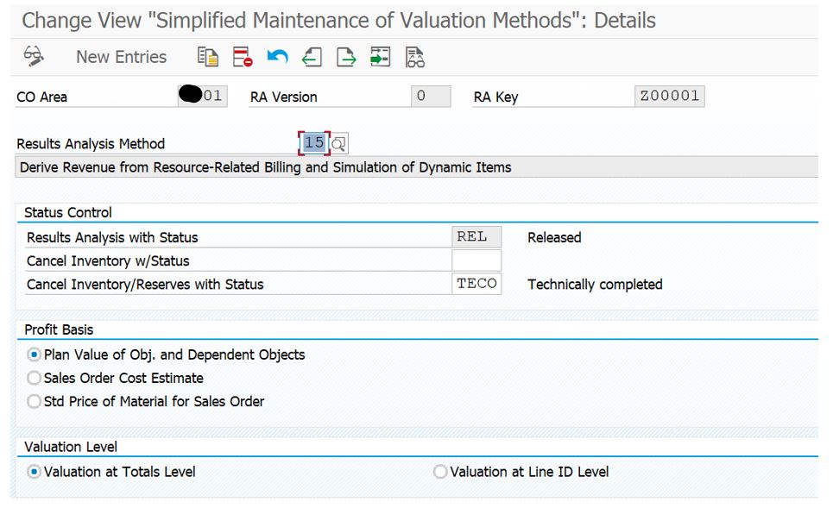Select Sales Order Cost Estimate option

tap(35, 378)
